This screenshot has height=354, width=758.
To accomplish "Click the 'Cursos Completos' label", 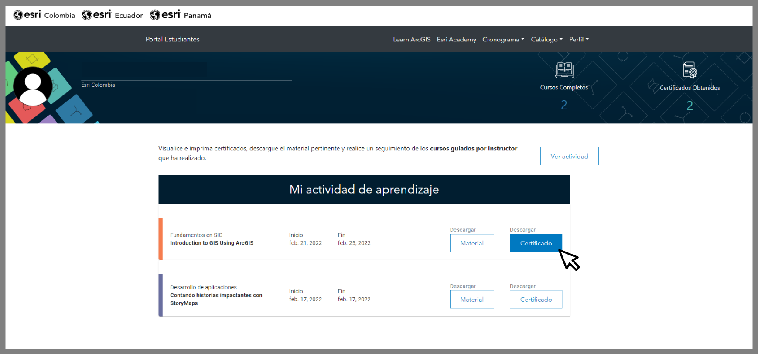I will pos(564,87).
